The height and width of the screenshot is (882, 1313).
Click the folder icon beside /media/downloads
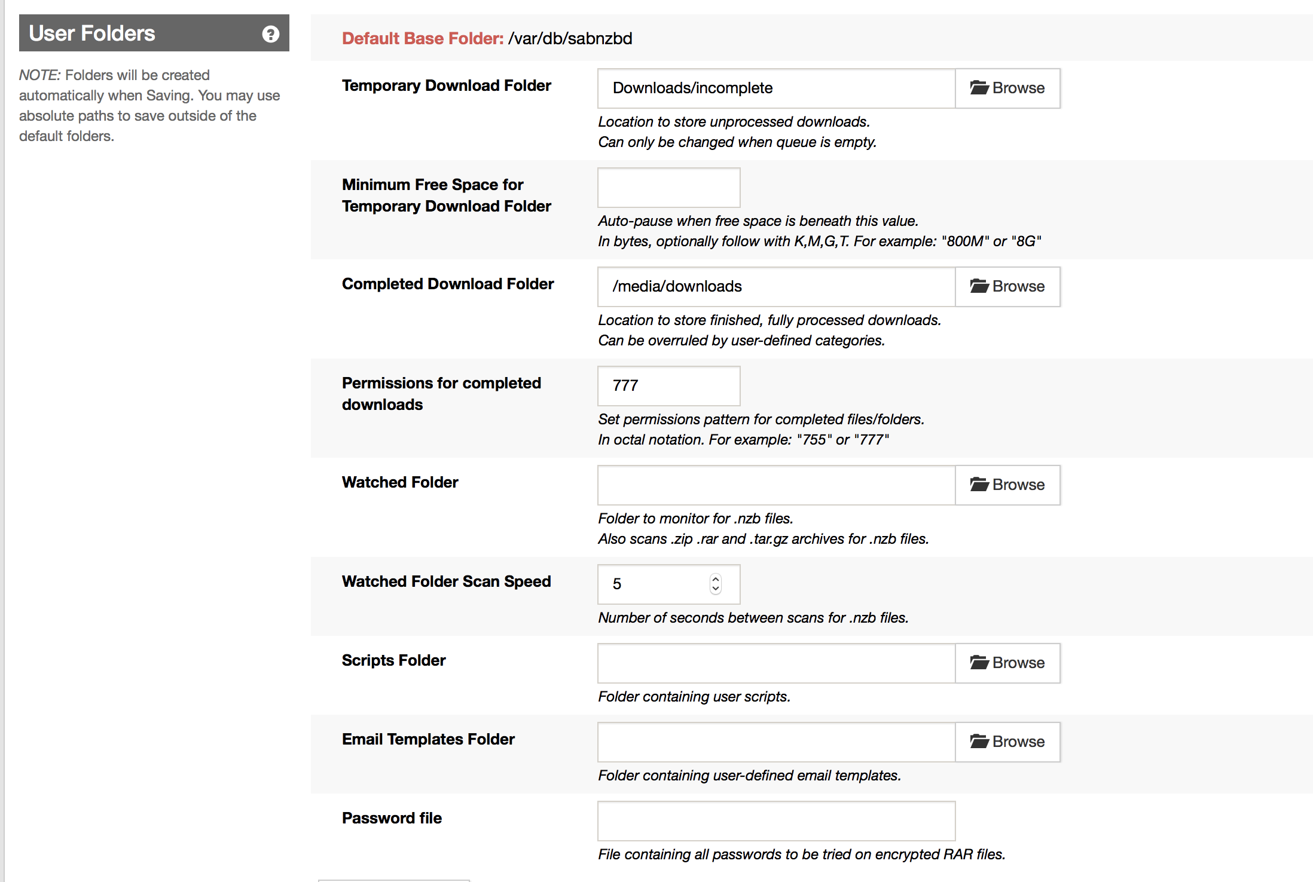[x=979, y=286]
